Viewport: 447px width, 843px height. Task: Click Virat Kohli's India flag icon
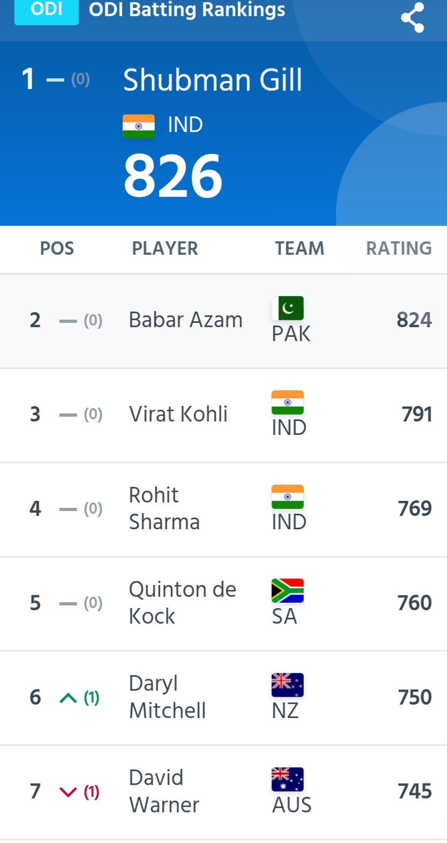[x=288, y=403]
